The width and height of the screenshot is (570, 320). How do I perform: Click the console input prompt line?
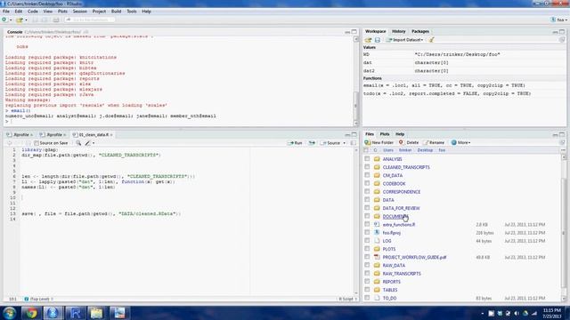[x=178, y=121]
